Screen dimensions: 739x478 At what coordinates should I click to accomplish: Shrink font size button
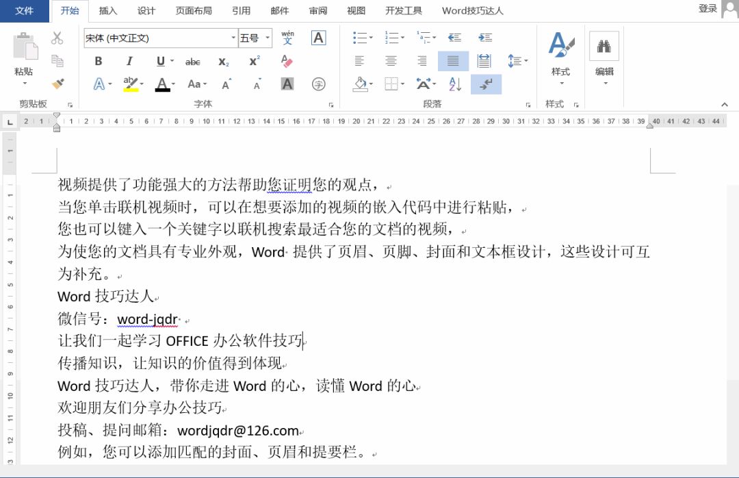[257, 84]
